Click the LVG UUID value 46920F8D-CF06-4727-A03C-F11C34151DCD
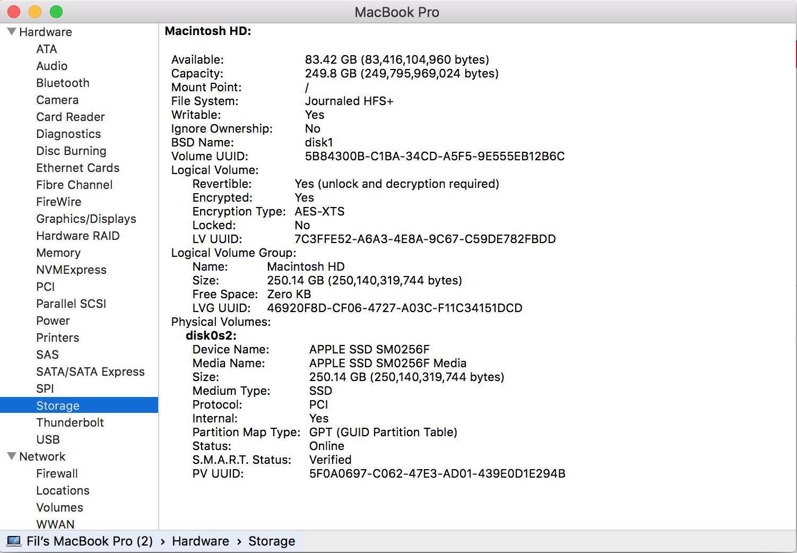Viewport: 797px width, 553px height. click(395, 308)
